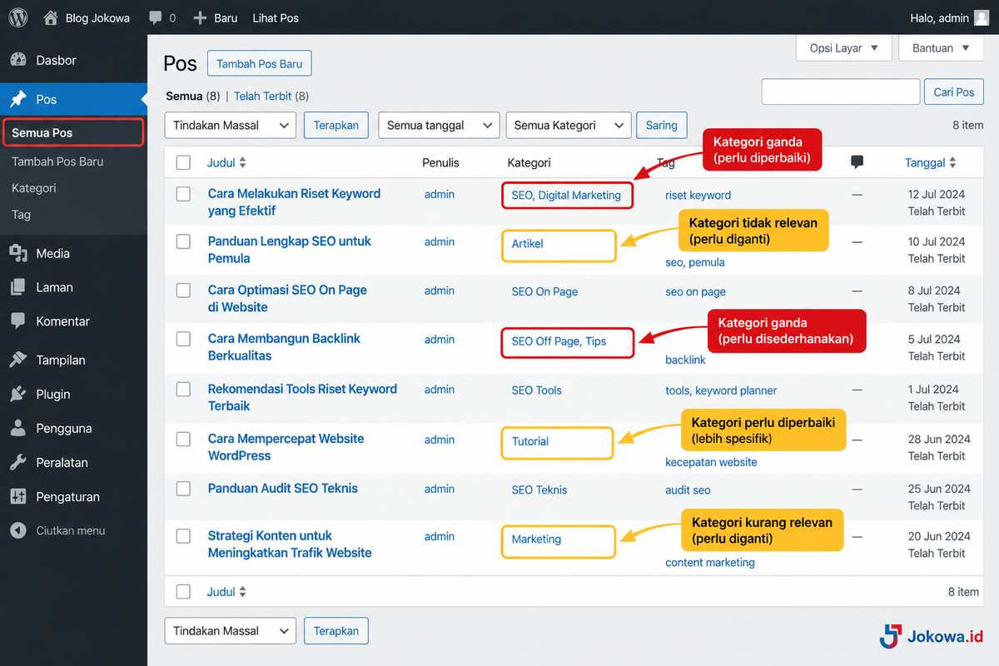
Task: Open the Semua tanggal date filter
Action: (439, 125)
